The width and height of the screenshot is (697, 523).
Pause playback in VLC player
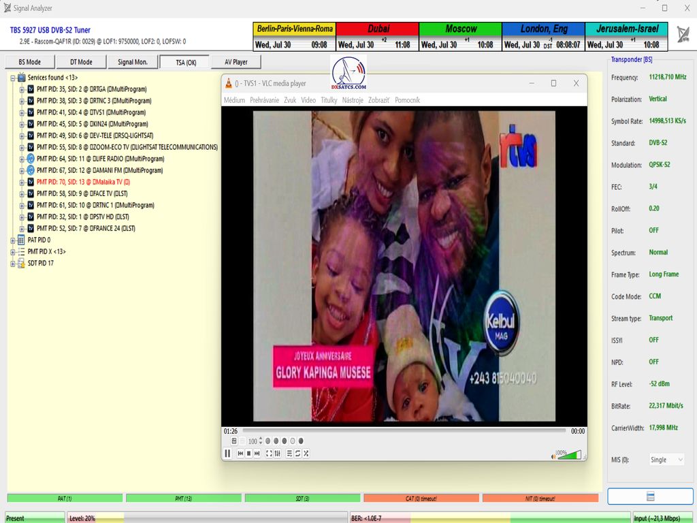227,454
